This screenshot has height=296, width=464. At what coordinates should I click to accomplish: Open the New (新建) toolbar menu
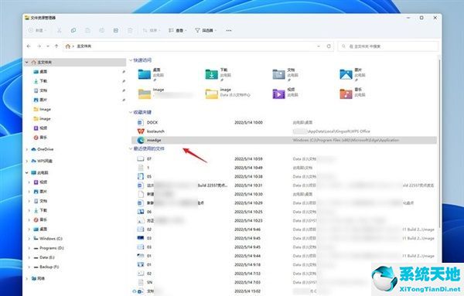tap(37, 30)
